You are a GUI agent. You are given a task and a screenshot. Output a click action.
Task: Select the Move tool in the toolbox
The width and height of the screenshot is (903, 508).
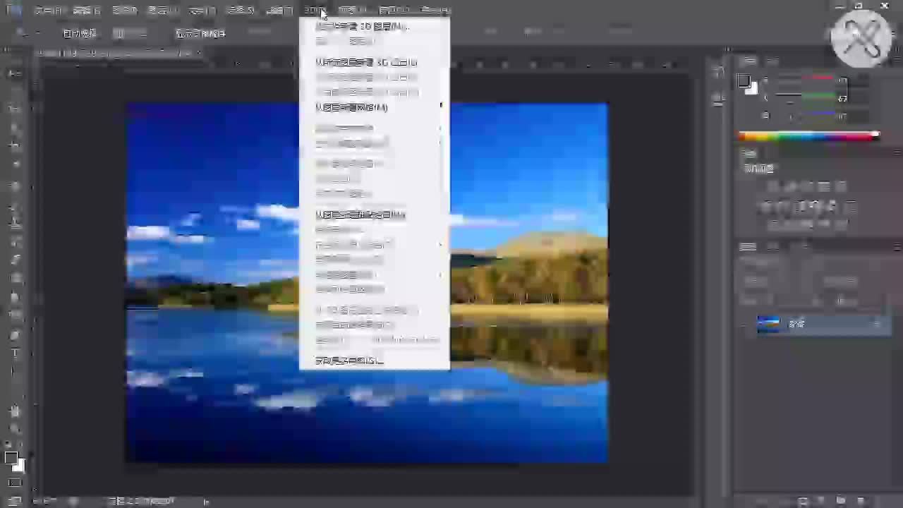pyautogui.click(x=14, y=73)
